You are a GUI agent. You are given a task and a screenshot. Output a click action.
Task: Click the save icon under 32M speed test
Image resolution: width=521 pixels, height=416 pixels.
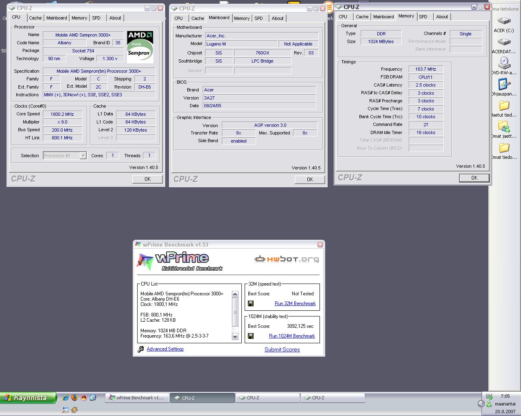coord(251,303)
